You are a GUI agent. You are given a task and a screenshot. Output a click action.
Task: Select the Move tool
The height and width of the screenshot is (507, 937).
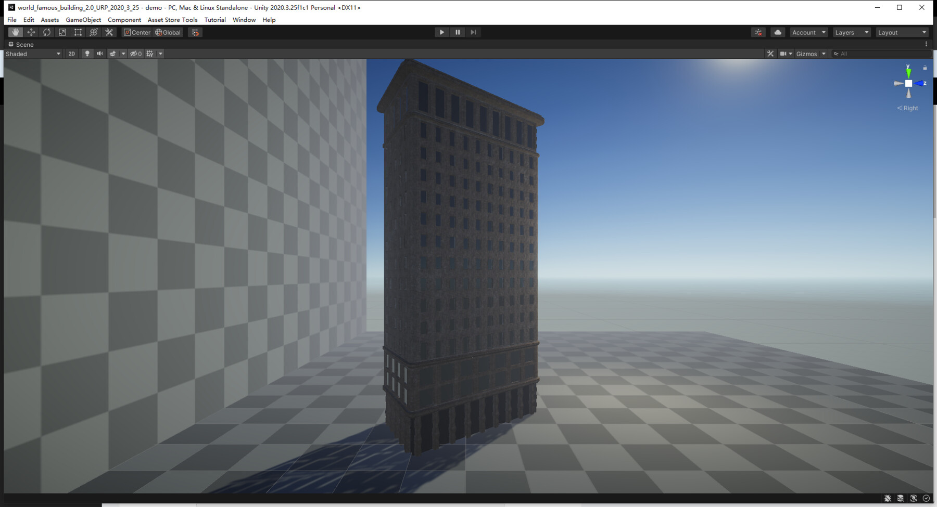pos(31,32)
